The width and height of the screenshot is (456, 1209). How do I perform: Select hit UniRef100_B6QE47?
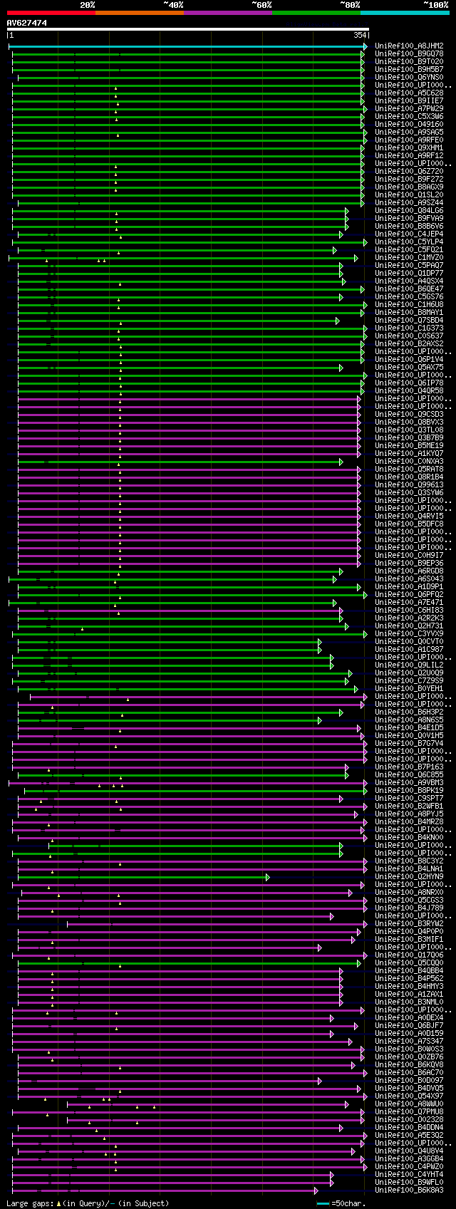click(x=409, y=289)
